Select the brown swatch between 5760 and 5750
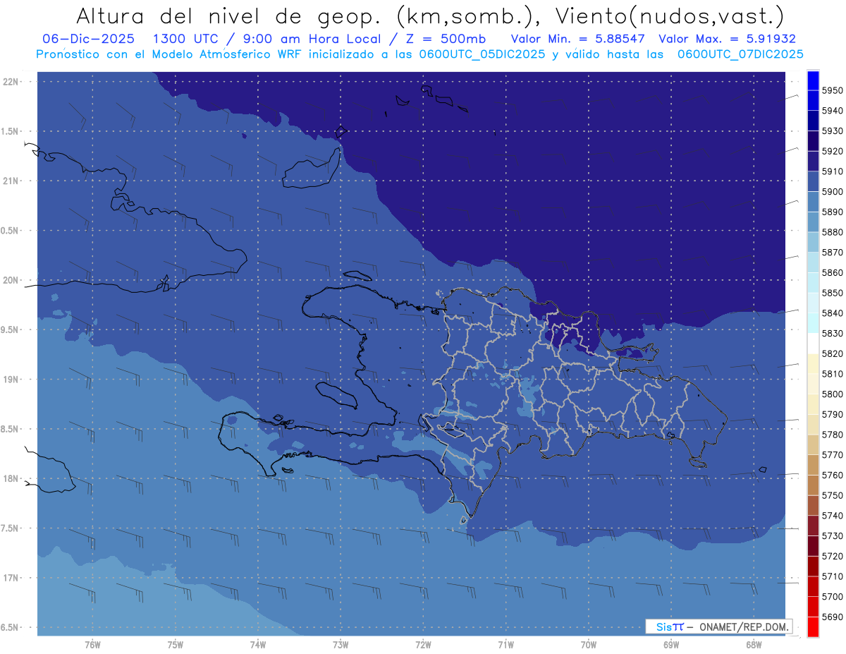Screen dimensions: 846x654 [x=812, y=485]
